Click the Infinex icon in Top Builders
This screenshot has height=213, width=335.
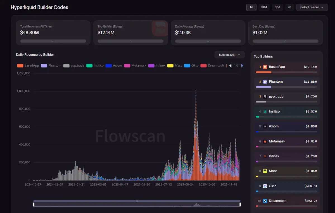point(265,156)
